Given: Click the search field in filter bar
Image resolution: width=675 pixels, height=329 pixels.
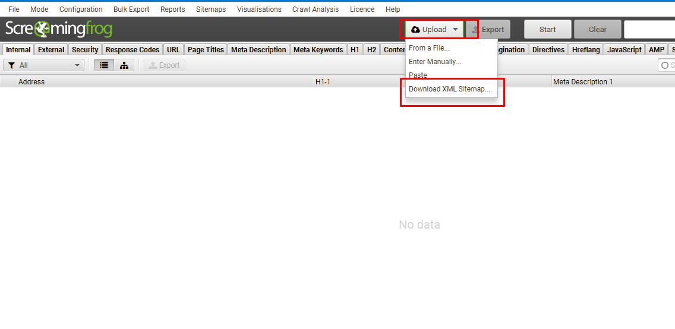Looking at the screenshot, I should [667, 65].
